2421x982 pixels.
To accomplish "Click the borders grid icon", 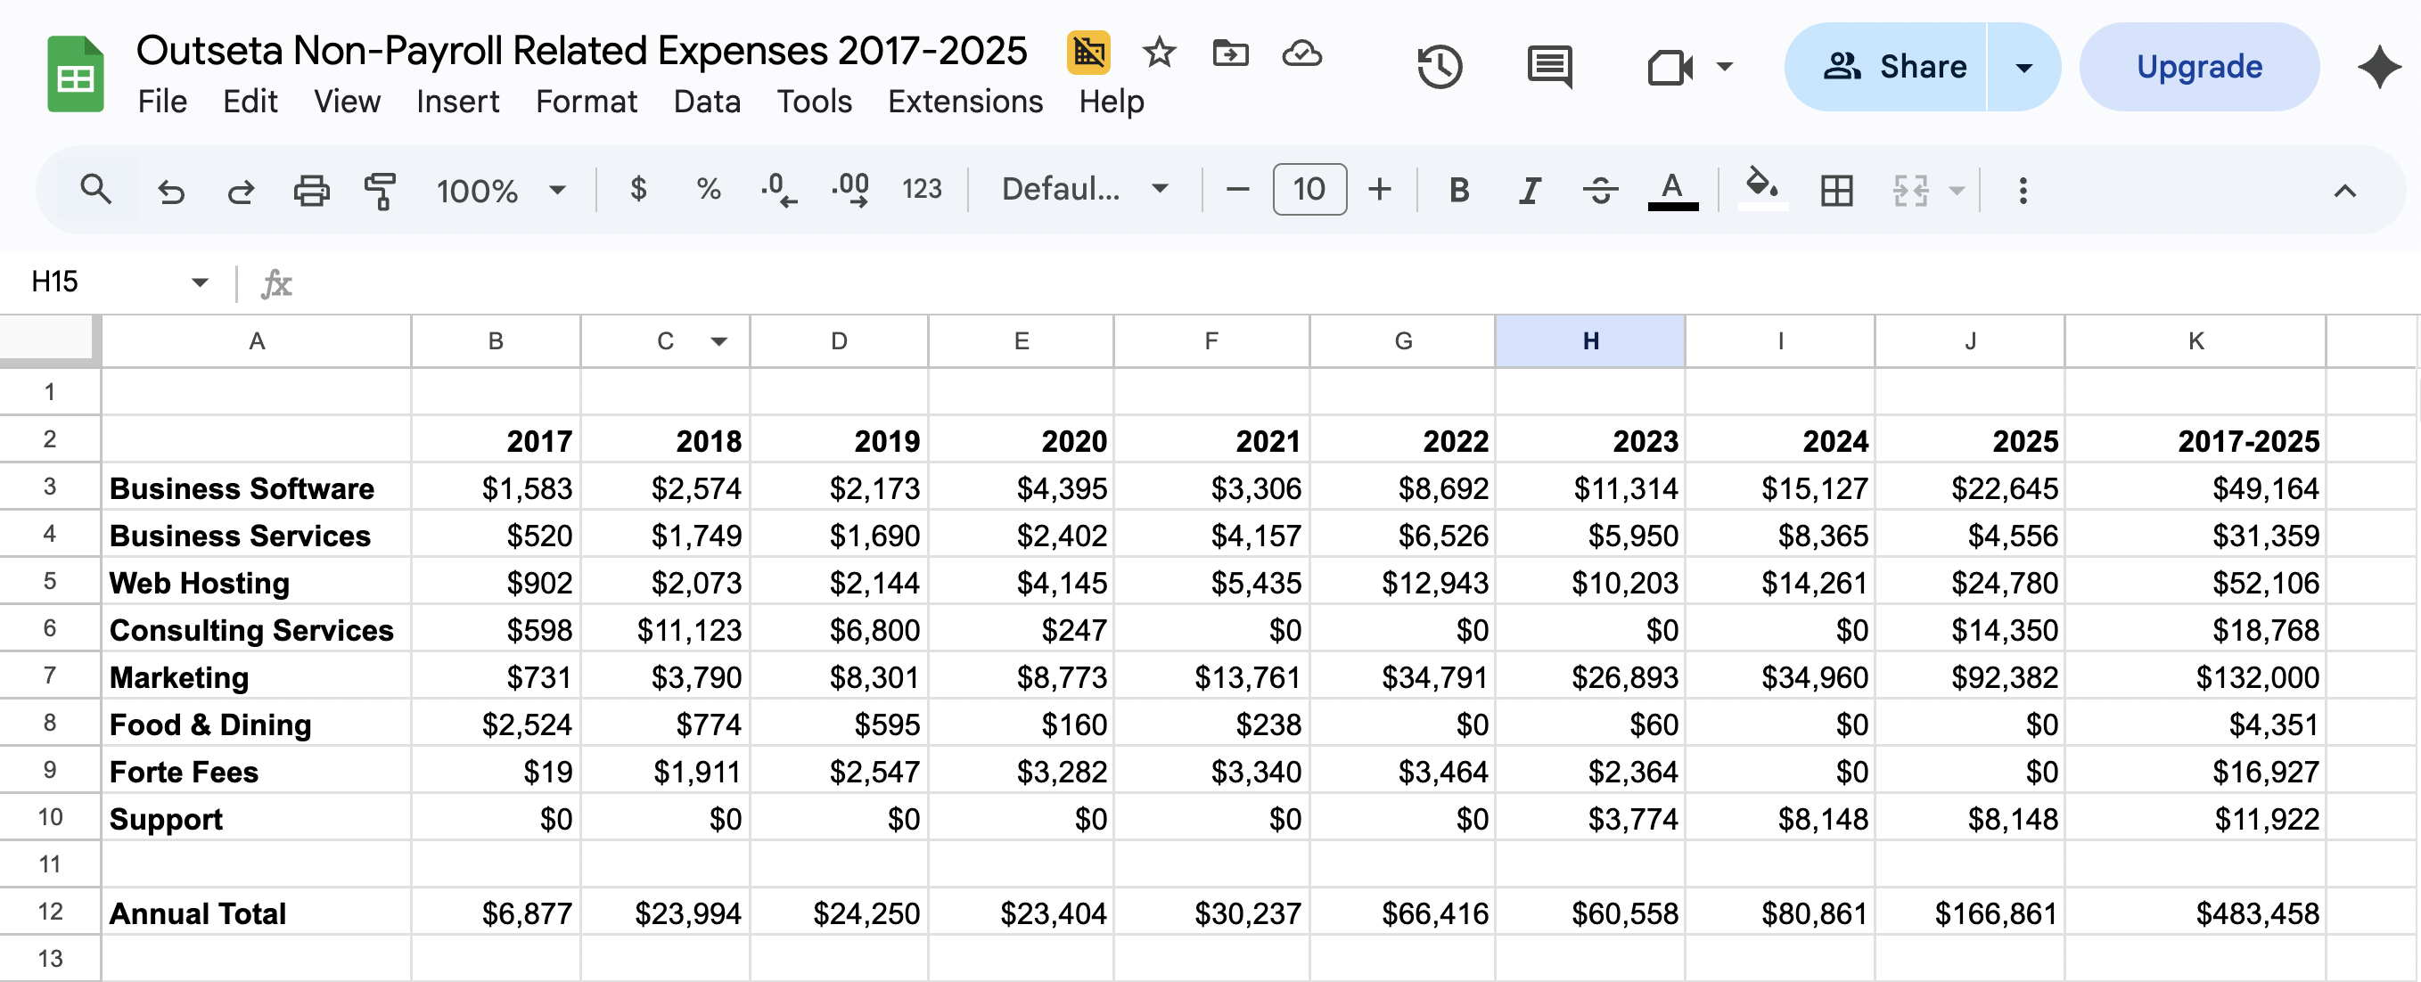I will (x=1835, y=191).
